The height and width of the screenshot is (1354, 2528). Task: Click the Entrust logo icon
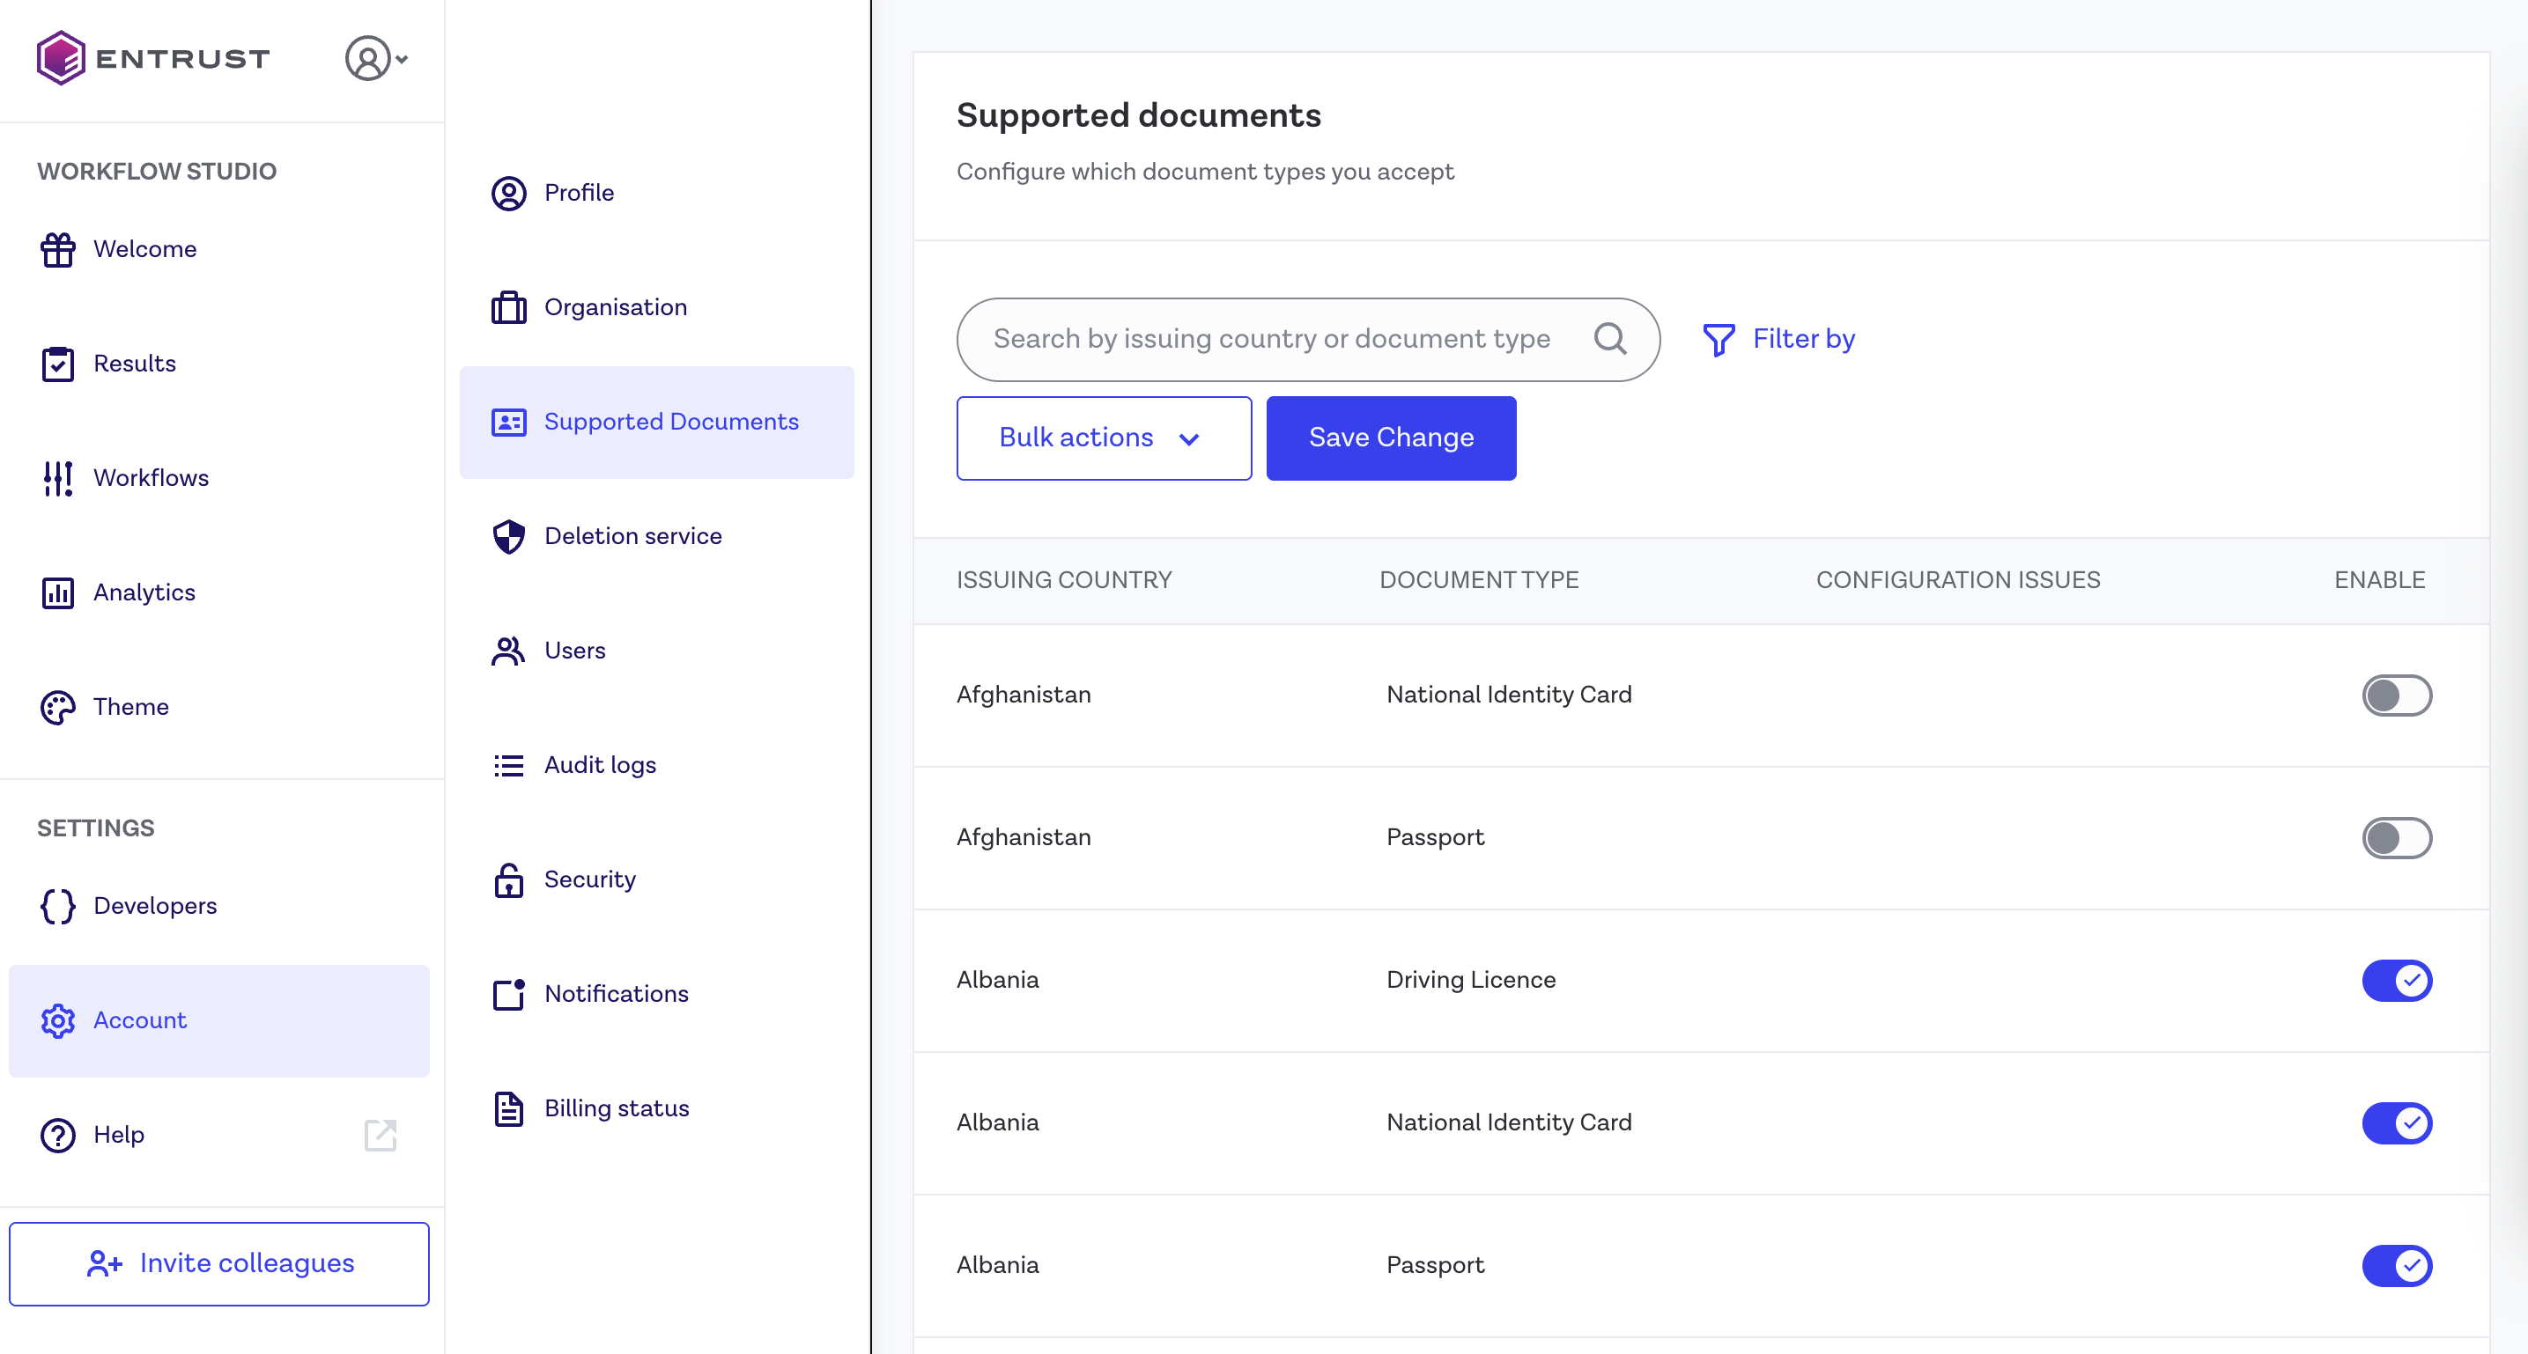click(x=61, y=58)
